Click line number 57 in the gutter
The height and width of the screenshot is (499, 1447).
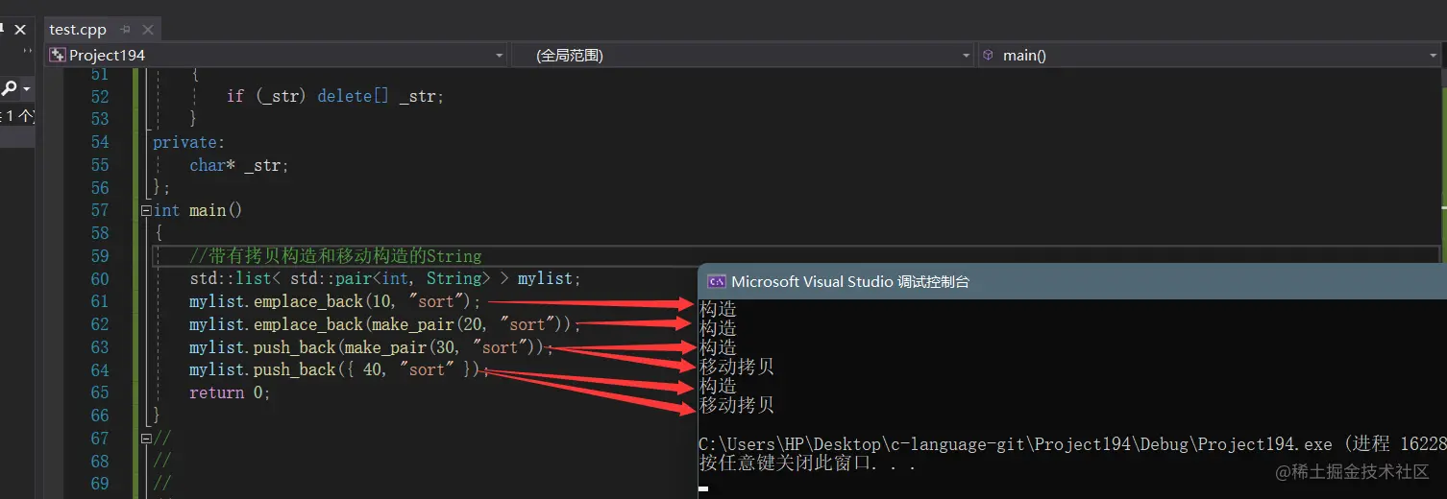[x=100, y=210]
